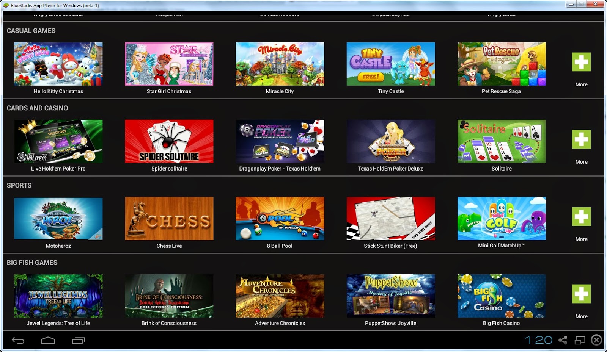
Task: Click the clock showing 1:20
Action: tap(538, 340)
